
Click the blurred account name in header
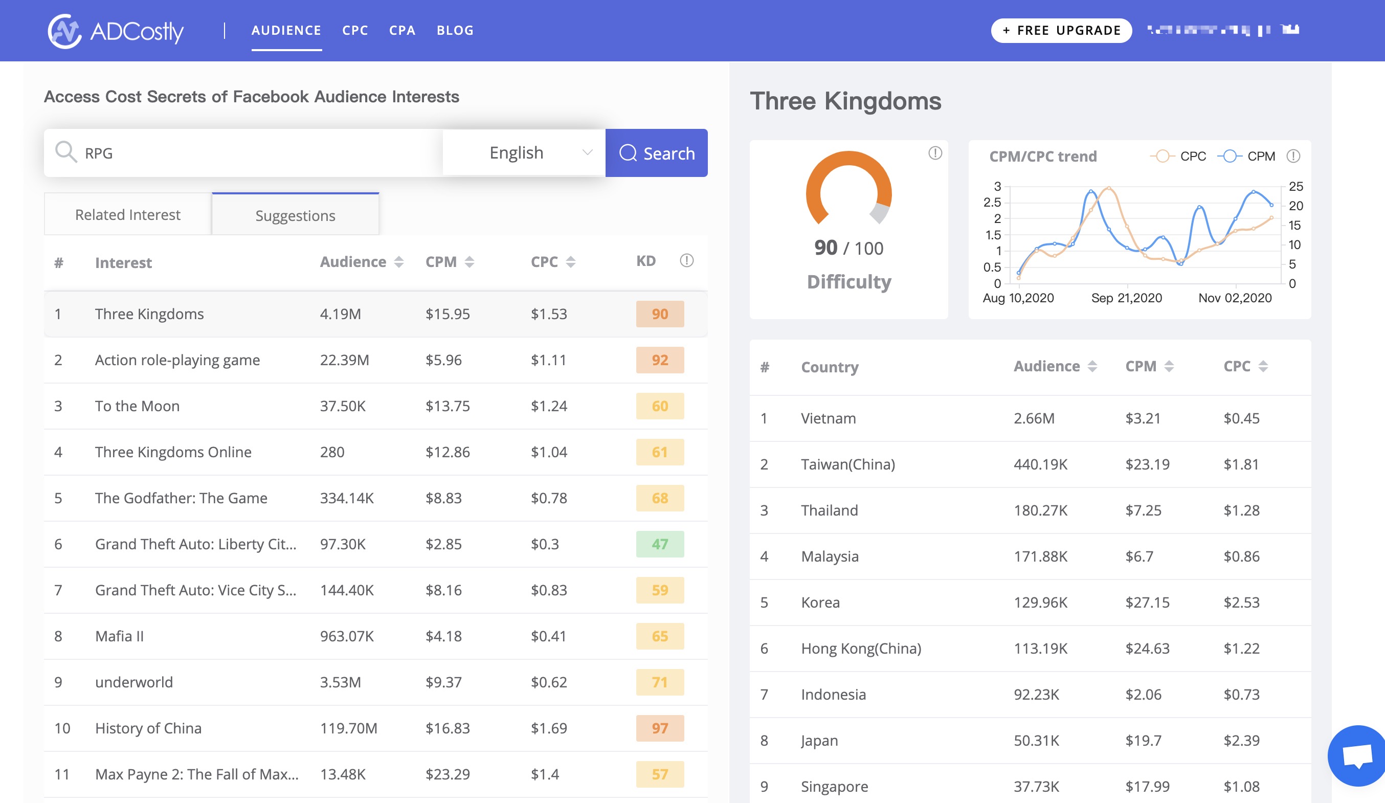pyautogui.click(x=1223, y=30)
